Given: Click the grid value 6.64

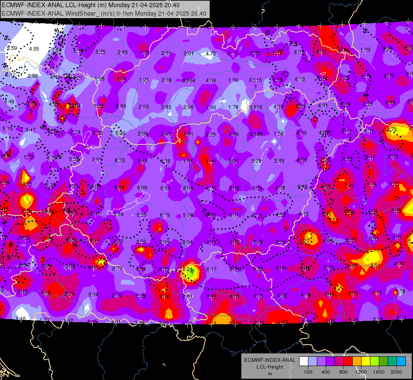Looking at the screenshot, I should (165, 188).
